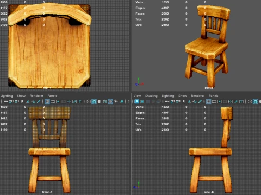Toggle Textured display in front view toolbar

110,101
